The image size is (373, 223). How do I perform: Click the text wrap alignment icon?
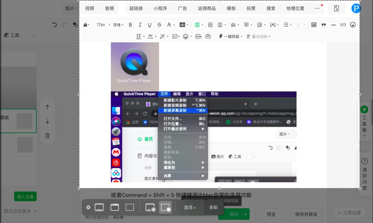point(210,25)
